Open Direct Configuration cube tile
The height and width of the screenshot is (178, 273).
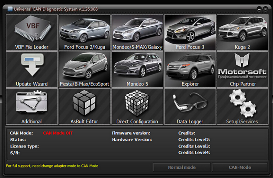[137, 107]
